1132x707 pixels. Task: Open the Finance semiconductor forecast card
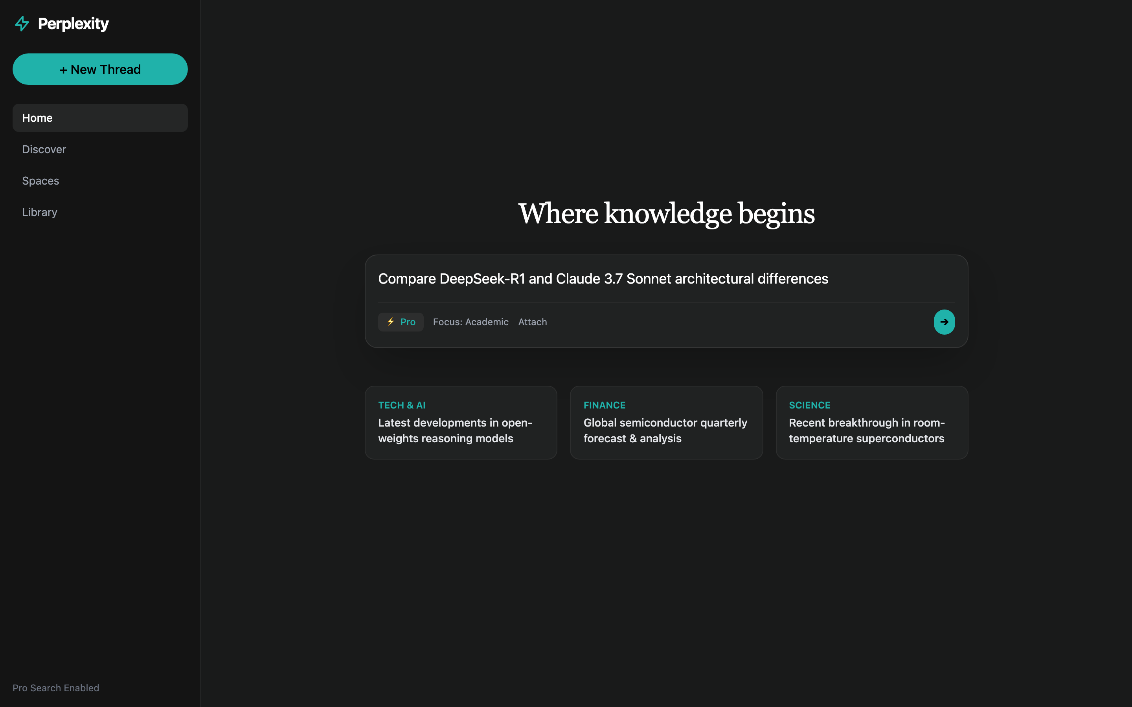tap(666, 422)
